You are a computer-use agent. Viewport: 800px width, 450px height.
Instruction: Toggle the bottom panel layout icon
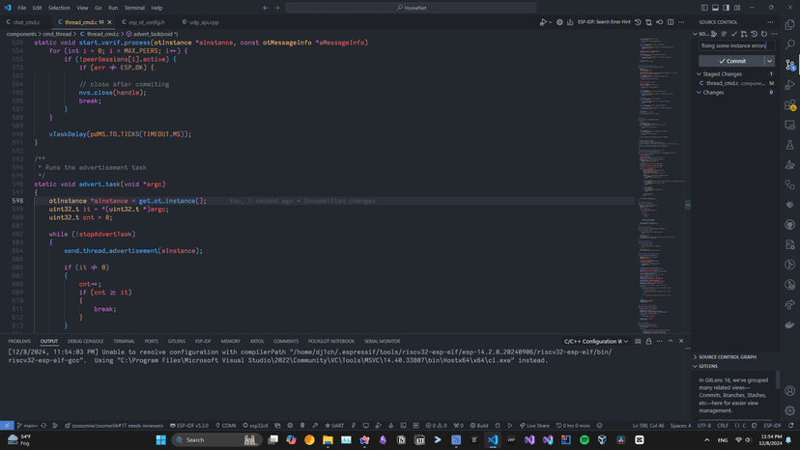[715, 8]
